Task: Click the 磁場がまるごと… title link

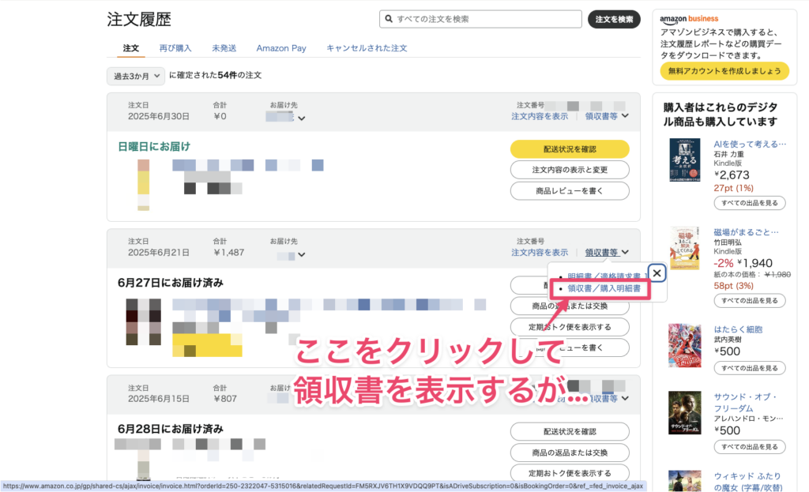Action: click(x=746, y=232)
